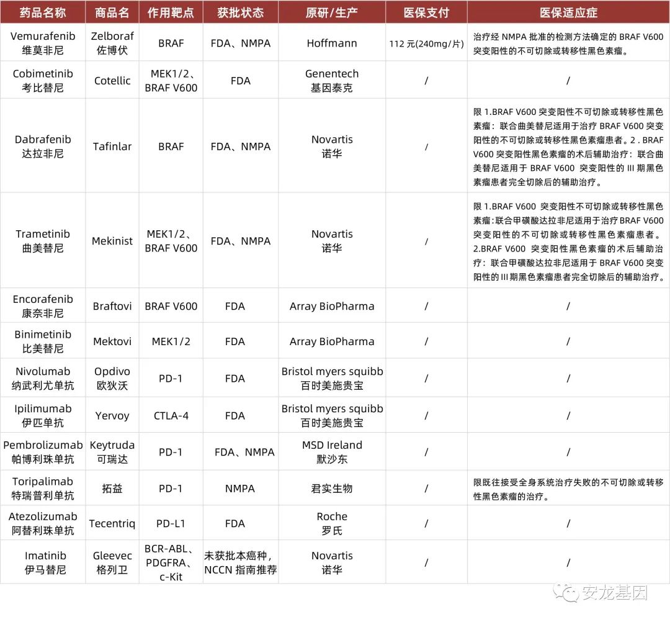Click the Genentech 基因泰克 cell
Screen dimensions: 670x622
pos(332,80)
